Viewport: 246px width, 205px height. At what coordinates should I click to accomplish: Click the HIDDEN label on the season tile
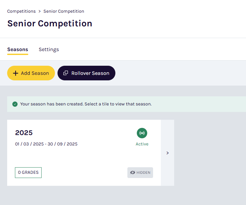tap(143, 172)
